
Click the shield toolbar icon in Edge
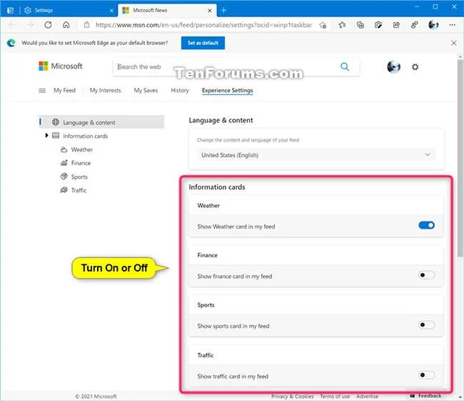(x=378, y=25)
